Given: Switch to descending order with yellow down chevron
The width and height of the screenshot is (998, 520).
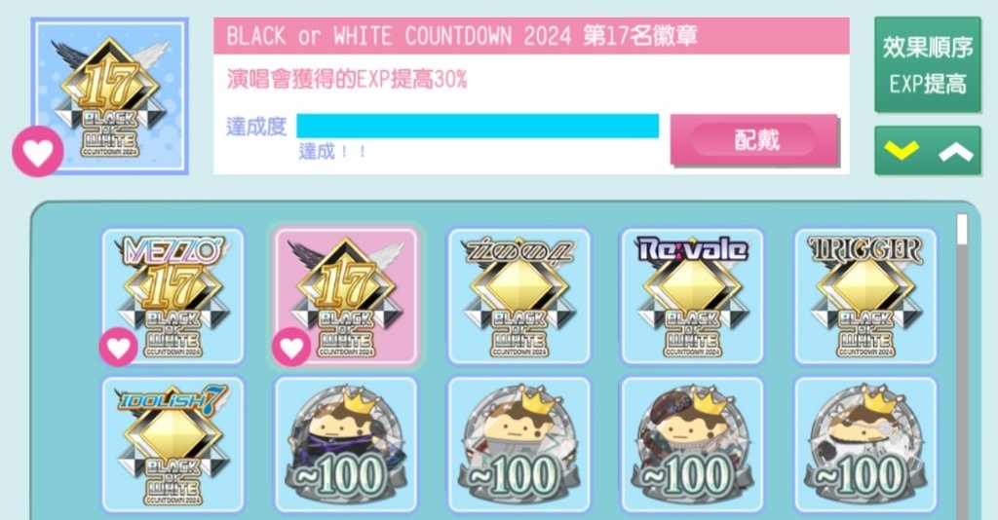Looking at the screenshot, I should tap(902, 151).
